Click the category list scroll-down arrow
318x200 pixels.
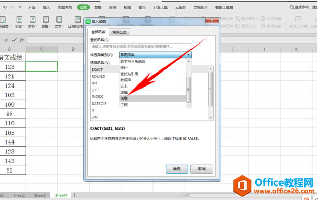[x=189, y=105]
